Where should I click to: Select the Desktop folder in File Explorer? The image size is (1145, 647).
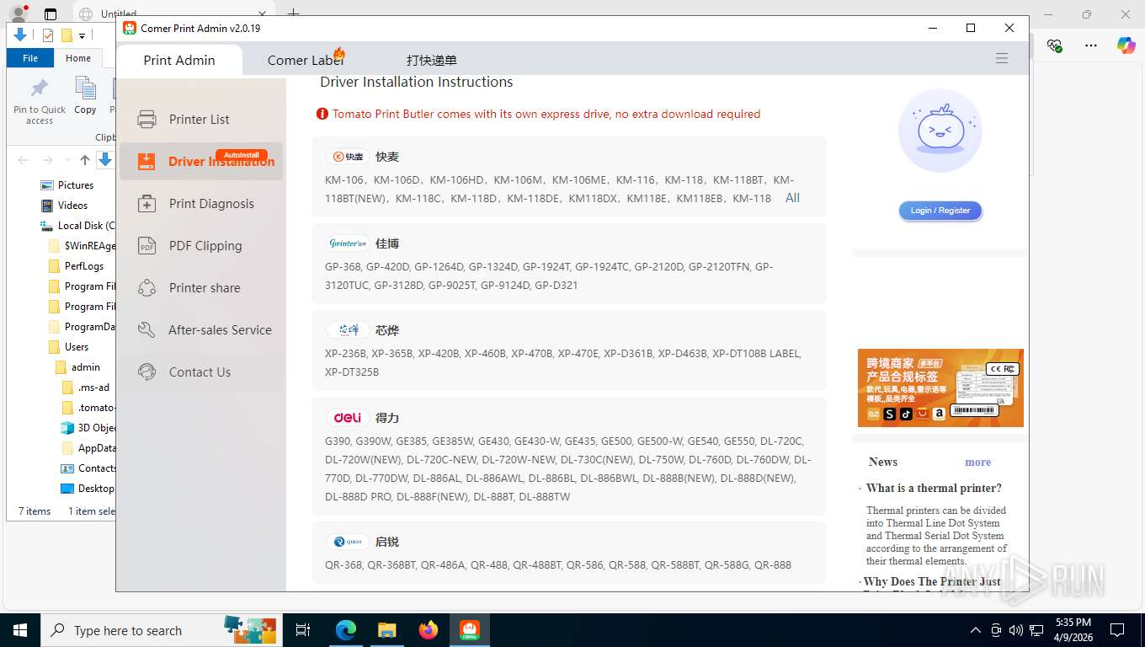(x=88, y=489)
